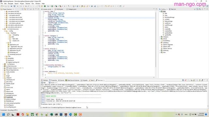Collapse the liquibase folder node

point(7,33)
